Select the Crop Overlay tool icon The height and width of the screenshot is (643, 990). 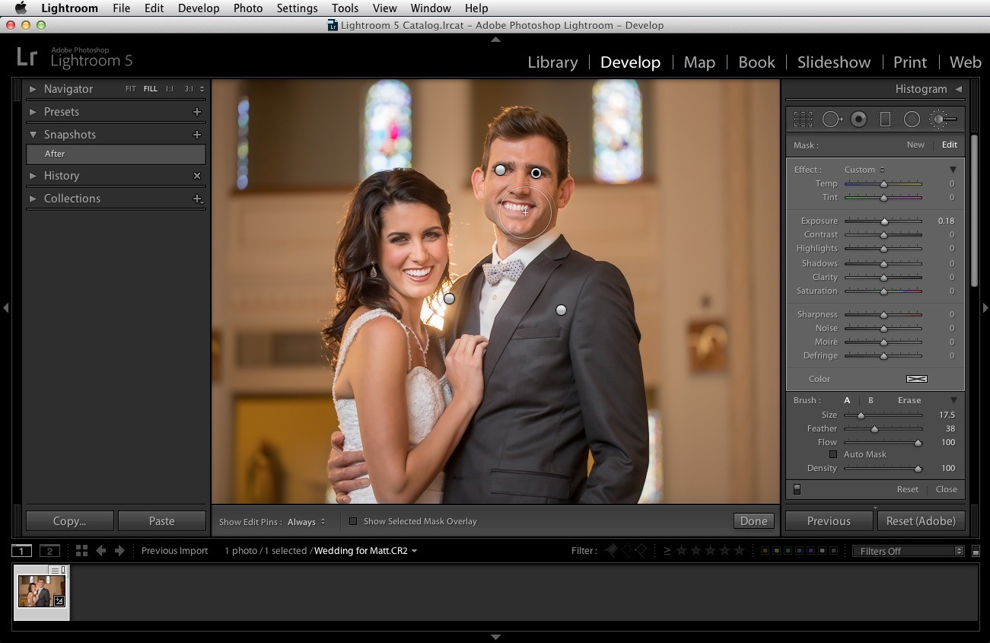(x=803, y=119)
